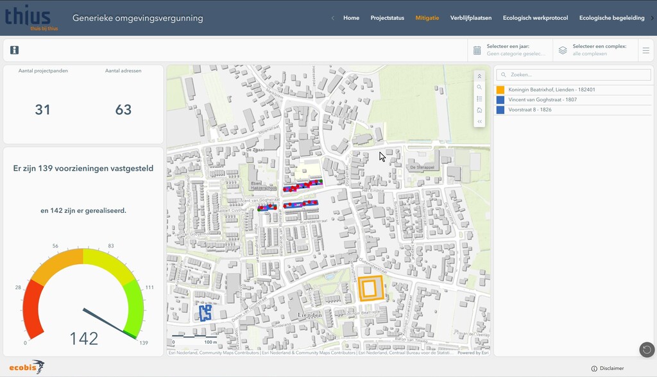Click the calendar icon beside year selector
Viewport: 657px width, 377px height.
click(477, 50)
